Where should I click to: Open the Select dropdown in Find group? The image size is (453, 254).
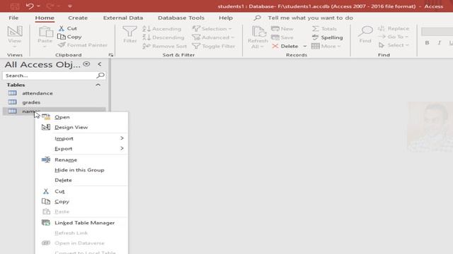pos(394,45)
